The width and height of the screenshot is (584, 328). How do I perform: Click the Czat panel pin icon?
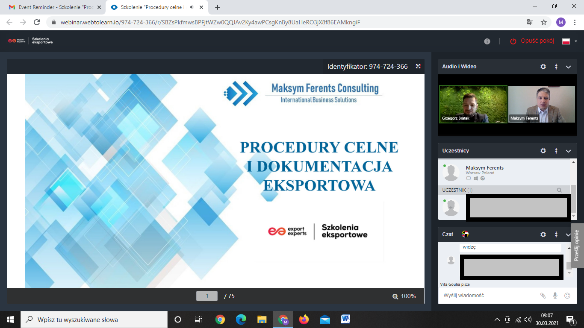tap(556, 234)
